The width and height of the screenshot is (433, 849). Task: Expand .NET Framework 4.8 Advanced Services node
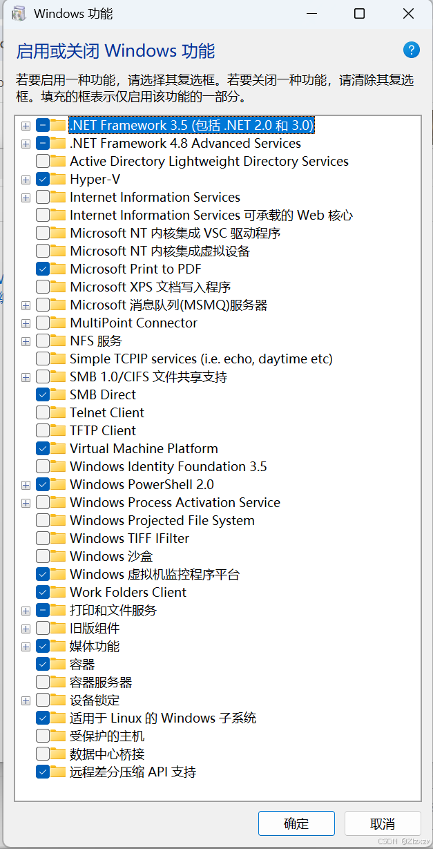click(26, 144)
